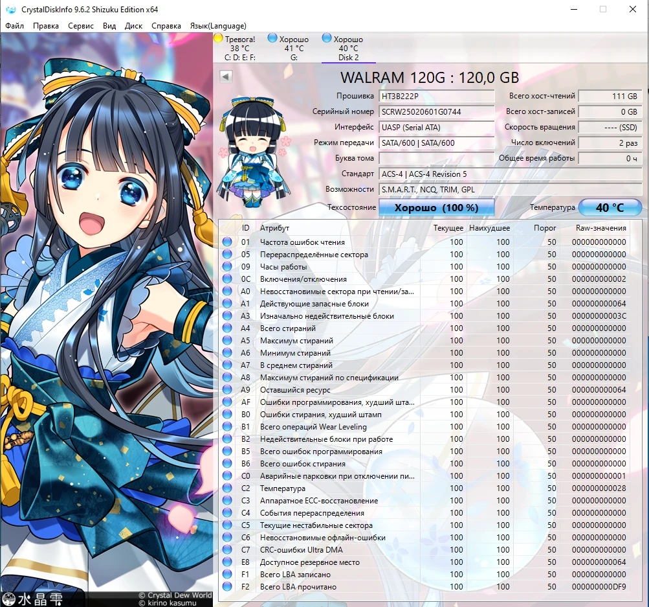The image size is (649, 607).
Task: Click status icon for E8 Доступное резервное место
Action: (x=227, y=562)
